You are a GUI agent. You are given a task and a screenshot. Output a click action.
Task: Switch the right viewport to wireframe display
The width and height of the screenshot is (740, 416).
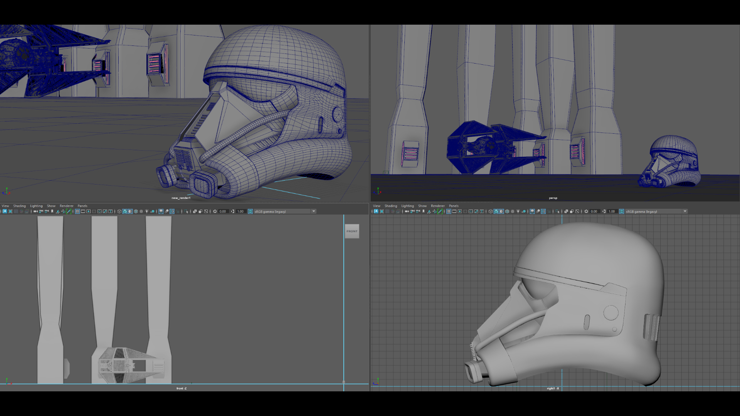491,211
